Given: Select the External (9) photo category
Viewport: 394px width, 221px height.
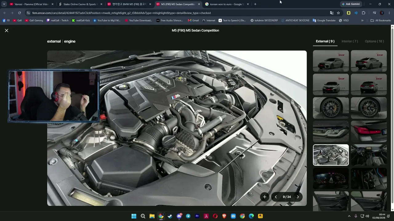Looking at the screenshot, I should pyautogui.click(x=325, y=41).
